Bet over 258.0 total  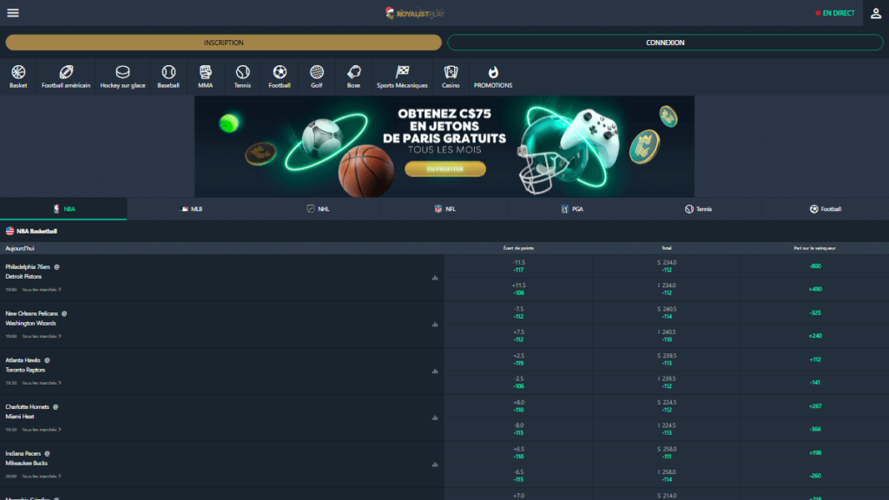coord(667,452)
